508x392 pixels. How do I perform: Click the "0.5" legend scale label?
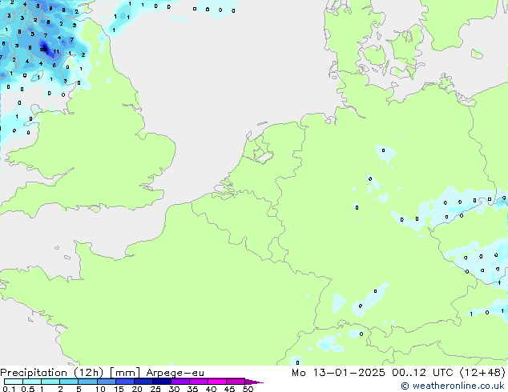(x=27, y=389)
